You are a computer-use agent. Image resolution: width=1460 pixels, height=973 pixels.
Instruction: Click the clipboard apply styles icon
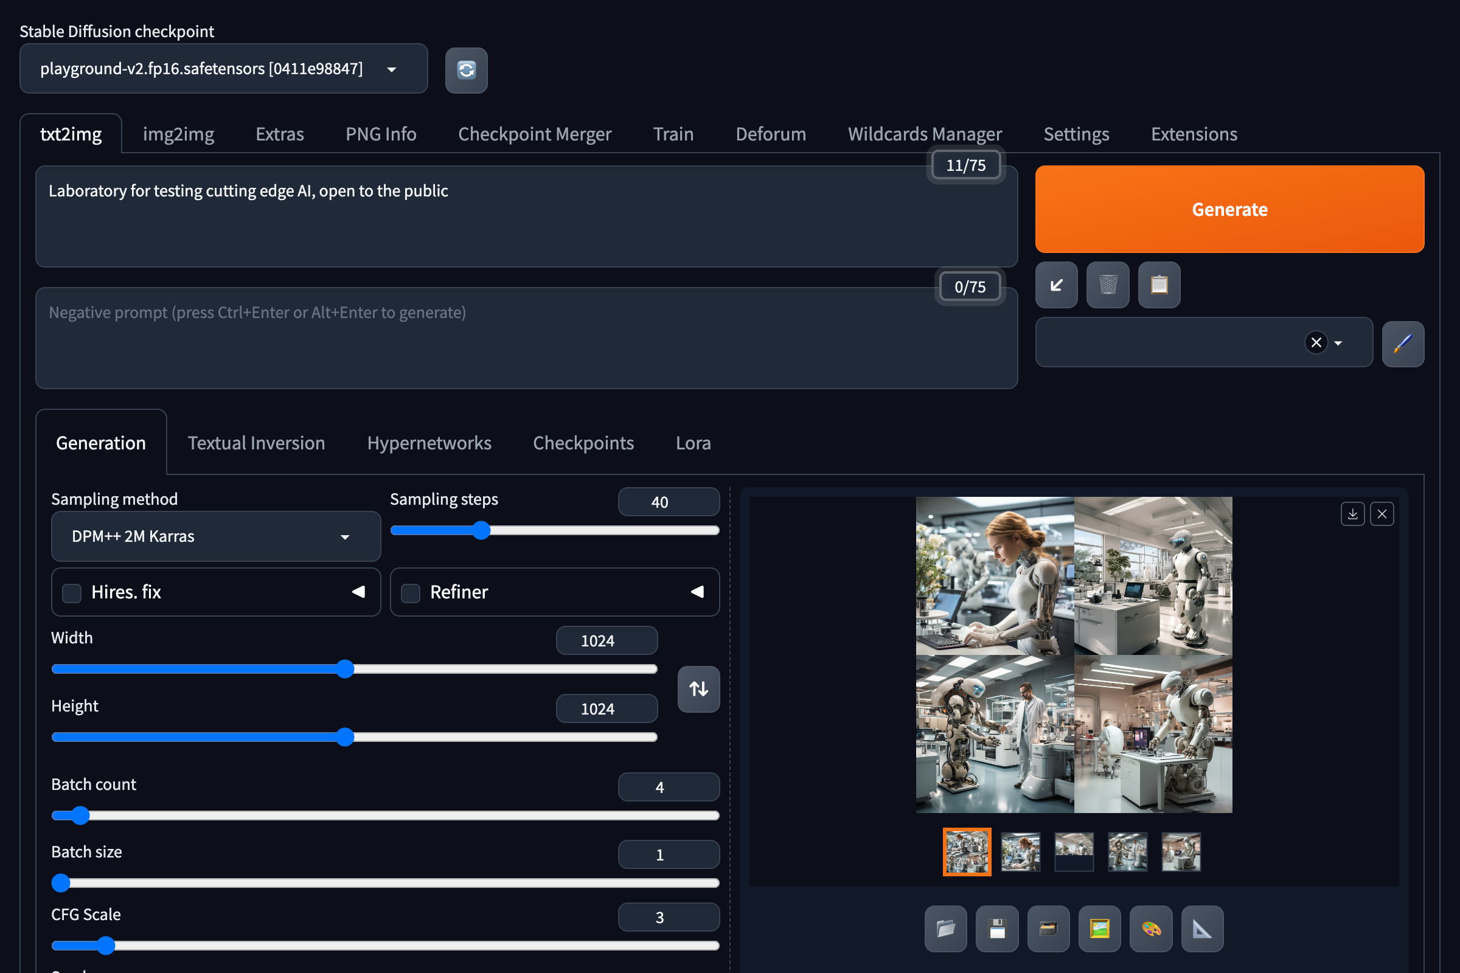tap(1159, 285)
